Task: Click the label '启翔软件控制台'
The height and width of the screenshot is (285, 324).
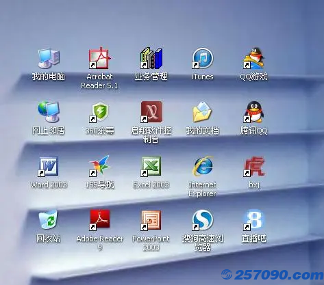Action: [x=151, y=135]
